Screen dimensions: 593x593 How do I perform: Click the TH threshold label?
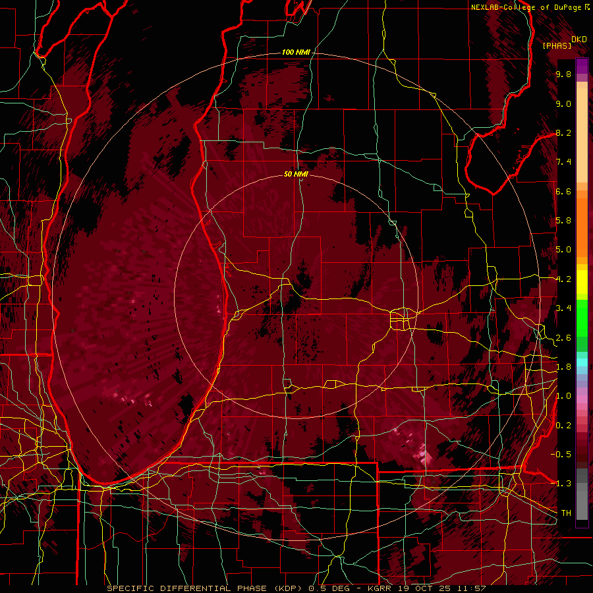tap(566, 513)
